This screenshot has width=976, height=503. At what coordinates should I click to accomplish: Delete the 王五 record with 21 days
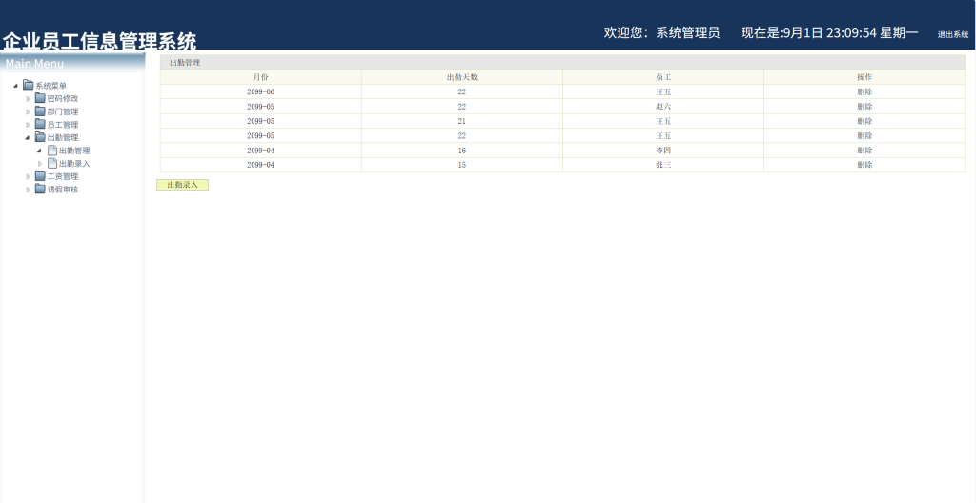pos(864,121)
